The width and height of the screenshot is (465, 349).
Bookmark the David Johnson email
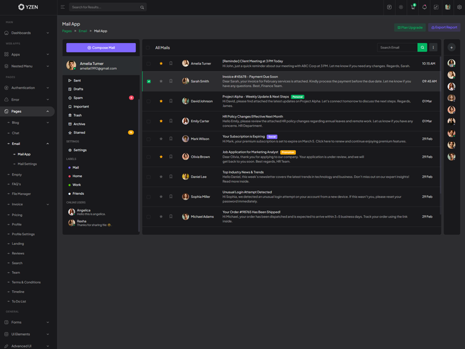[x=171, y=101]
